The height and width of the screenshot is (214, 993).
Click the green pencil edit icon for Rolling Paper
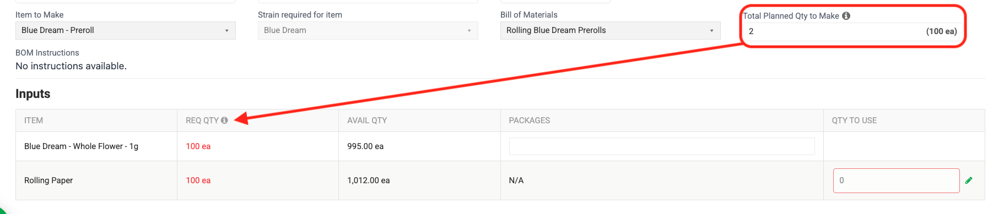coord(969,180)
